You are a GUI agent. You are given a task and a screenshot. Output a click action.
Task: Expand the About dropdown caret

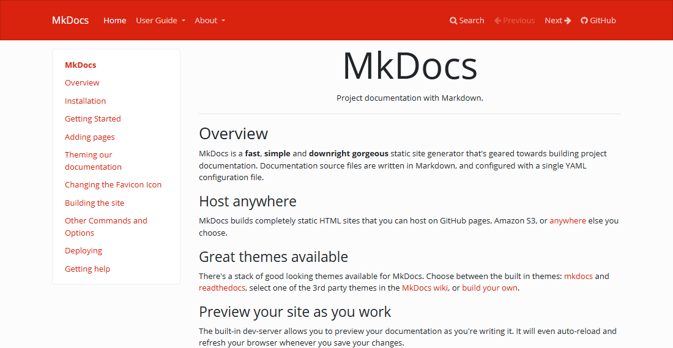pyautogui.click(x=223, y=21)
